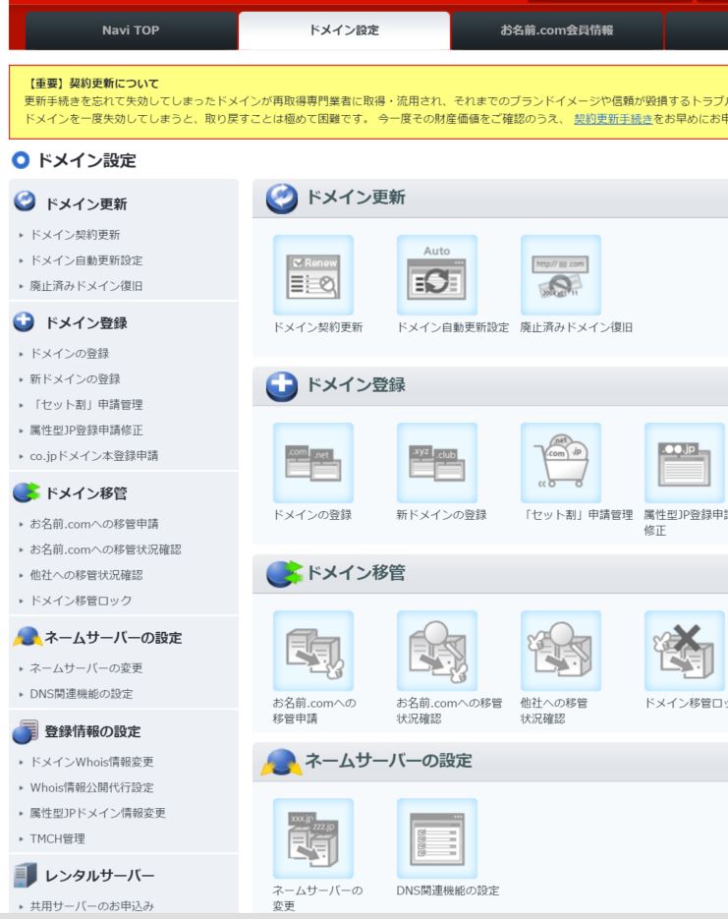Open sidebar link TMCH管理
Screen dimensions: 728x919
point(57,838)
